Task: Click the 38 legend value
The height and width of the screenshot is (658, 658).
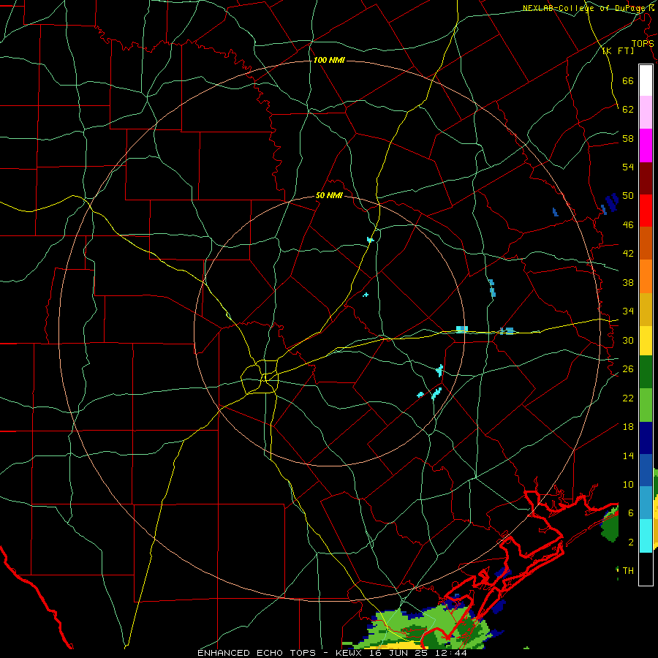Action: (628, 282)
